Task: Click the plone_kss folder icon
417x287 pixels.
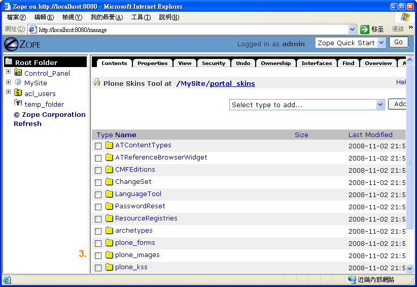Action: (x=109, y=267)
